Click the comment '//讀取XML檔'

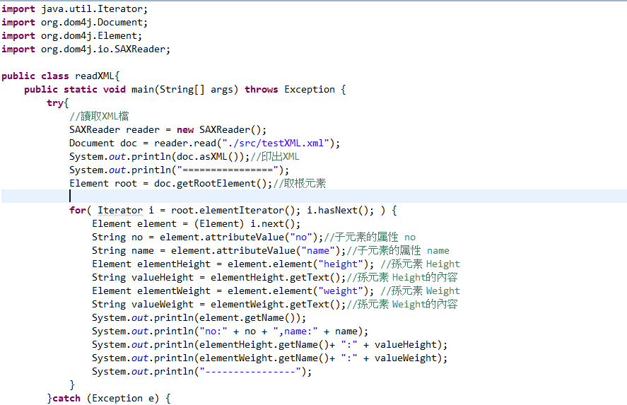click(99, 117)
